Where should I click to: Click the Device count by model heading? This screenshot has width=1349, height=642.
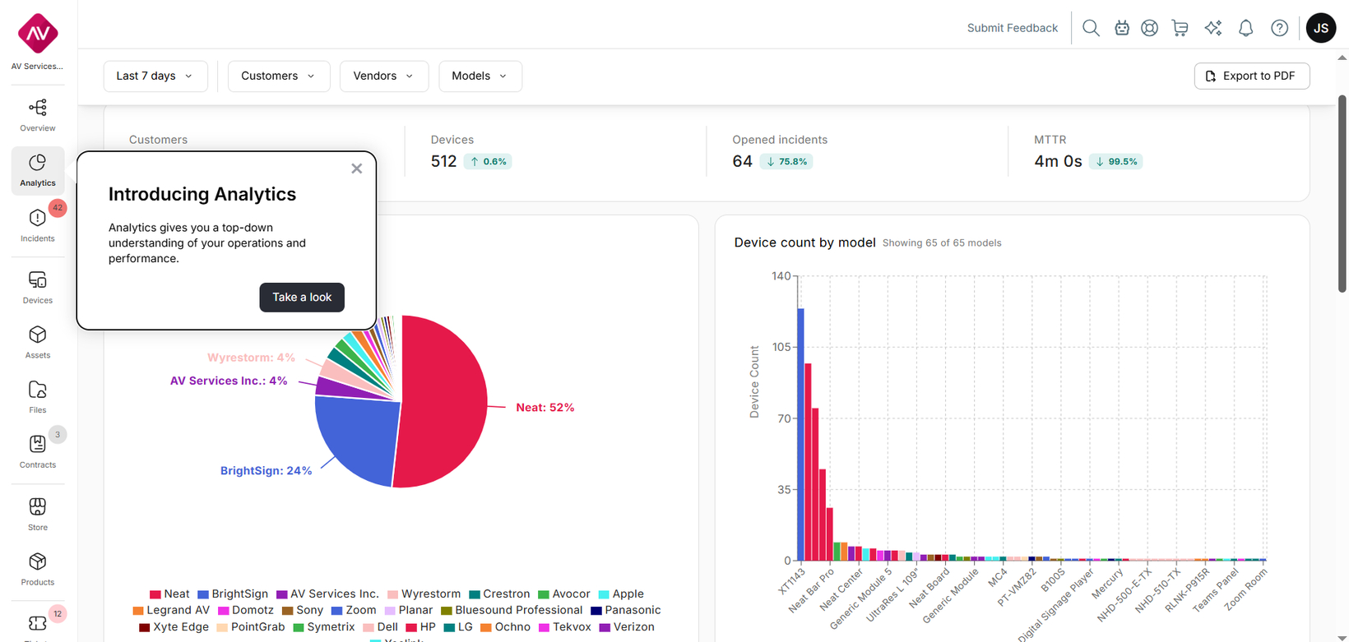(x=804, y=242)
